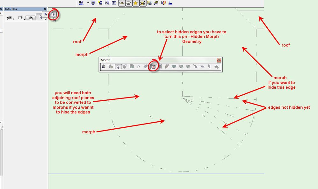Select the solid dark arrow tool in flyout
Viewport: 318px width, 189px height.
46,14
